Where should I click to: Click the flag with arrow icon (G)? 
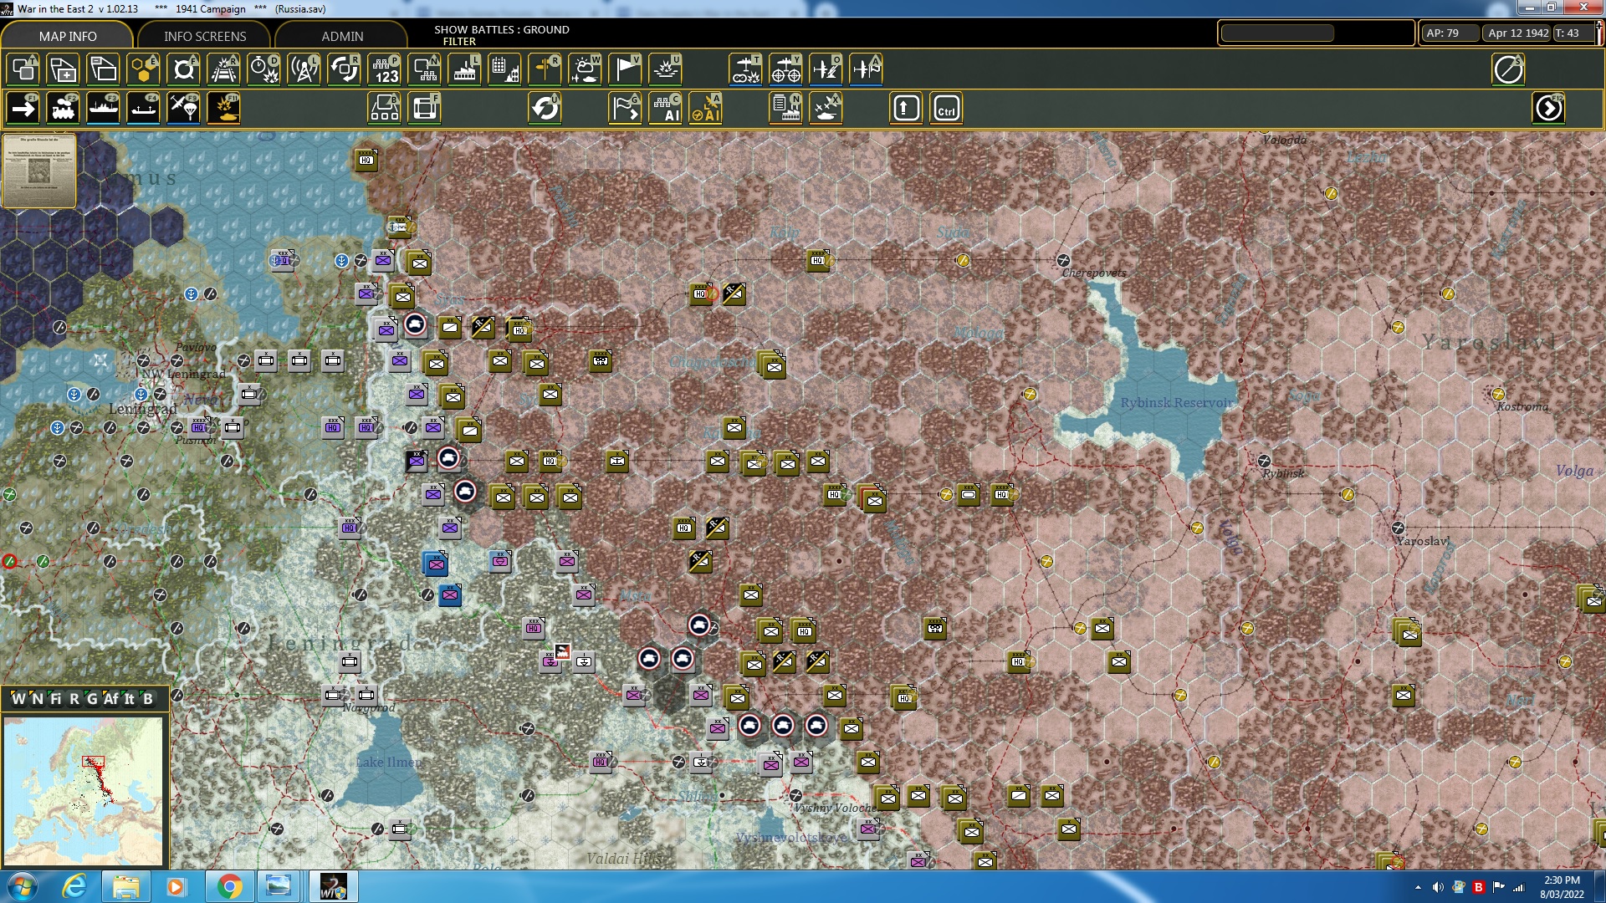point(625,109)
